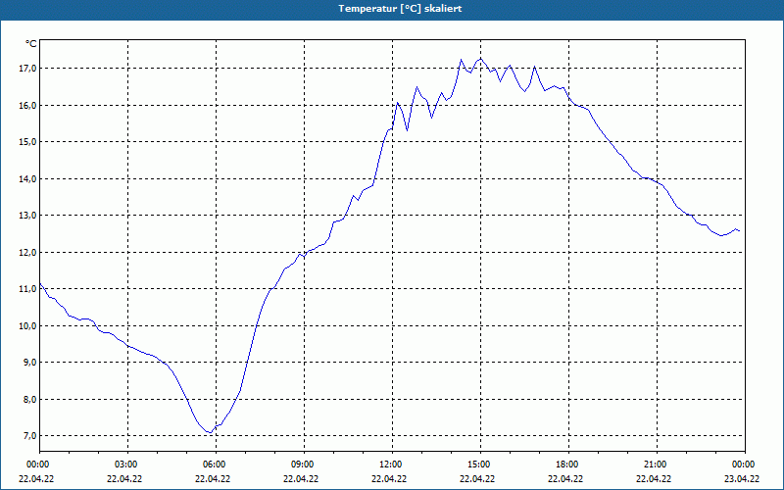Click the 9,0 y-axis label
Image resolution: width=784 pixels, height=490 pixels.
pyautogui.click(x=29, y=362)
